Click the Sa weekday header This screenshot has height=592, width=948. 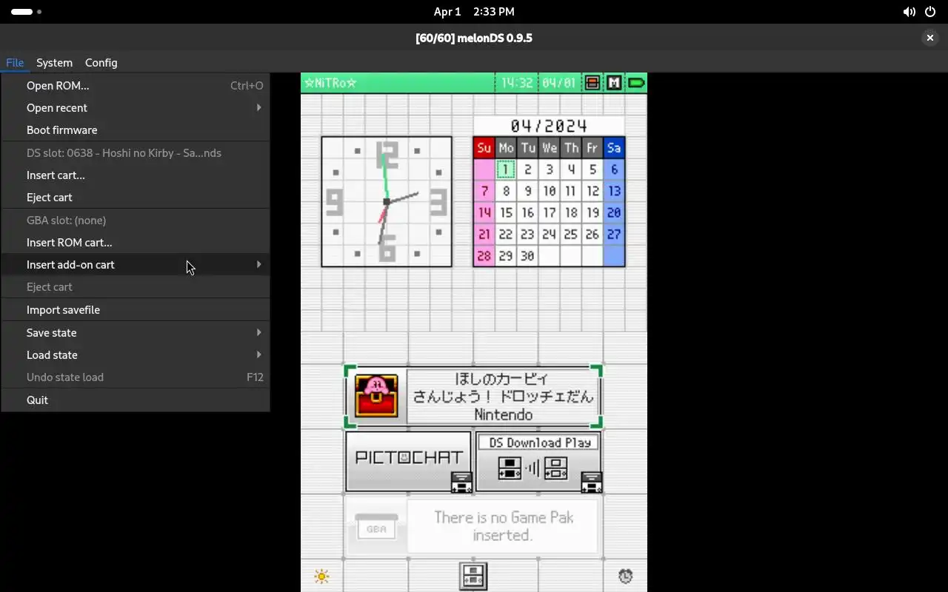614,148
